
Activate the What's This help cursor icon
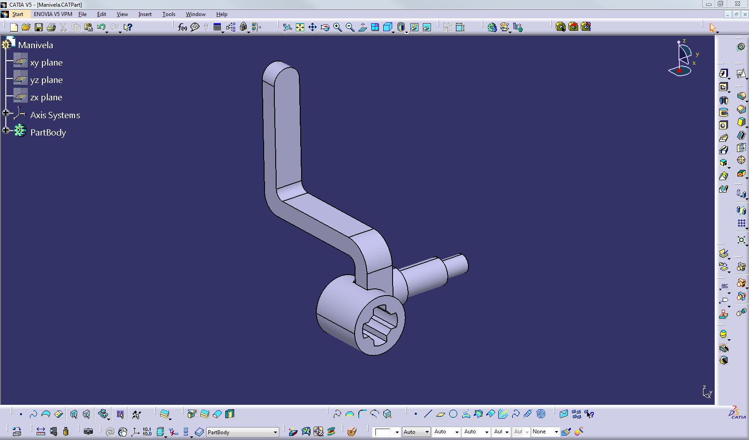[128, 27]
